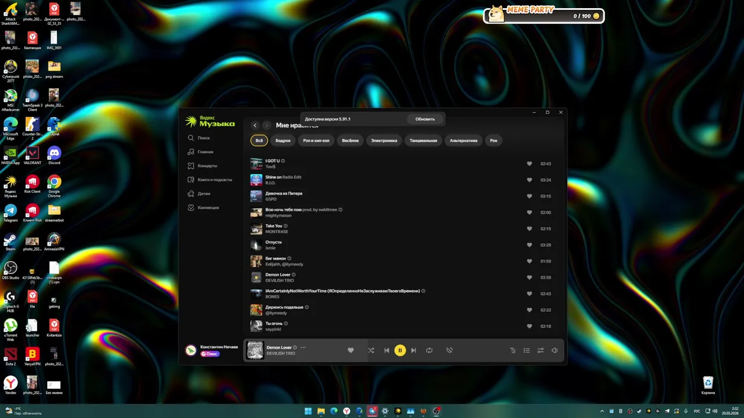This screenshot has height=418, width=744.
Task: Skip to previous track
Action: pyautogui.click(x=387, y=350)
